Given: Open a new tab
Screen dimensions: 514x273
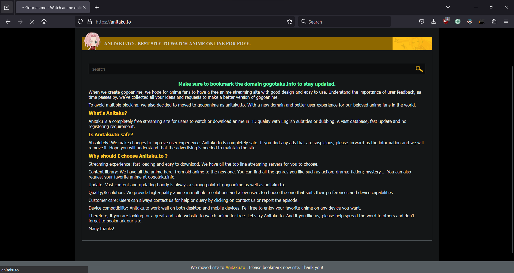Looking at the screenshot, I should coord(97,7).
